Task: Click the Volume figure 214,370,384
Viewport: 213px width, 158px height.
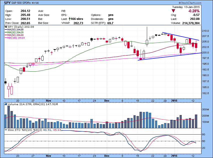Action: [191, 23]
